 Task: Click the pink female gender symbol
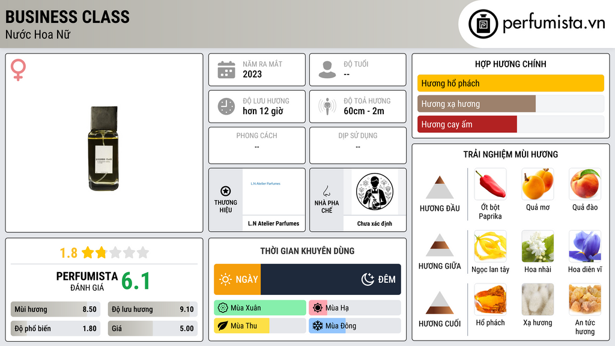pos(18,70)
